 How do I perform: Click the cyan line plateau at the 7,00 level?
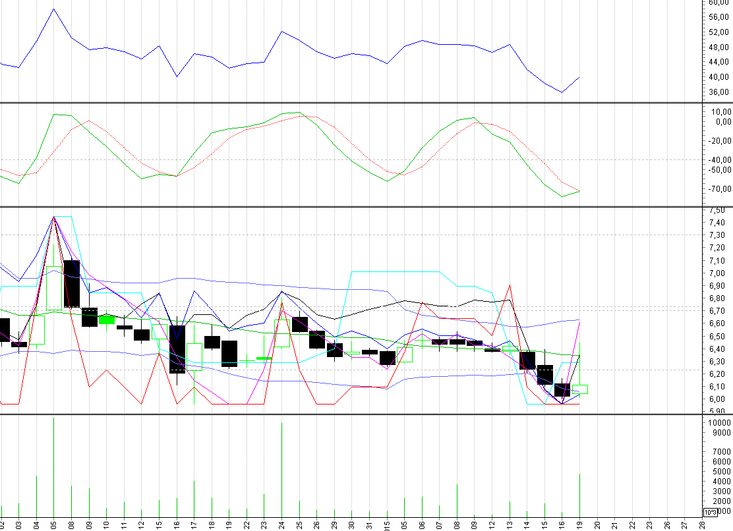(x=396, y=271)
